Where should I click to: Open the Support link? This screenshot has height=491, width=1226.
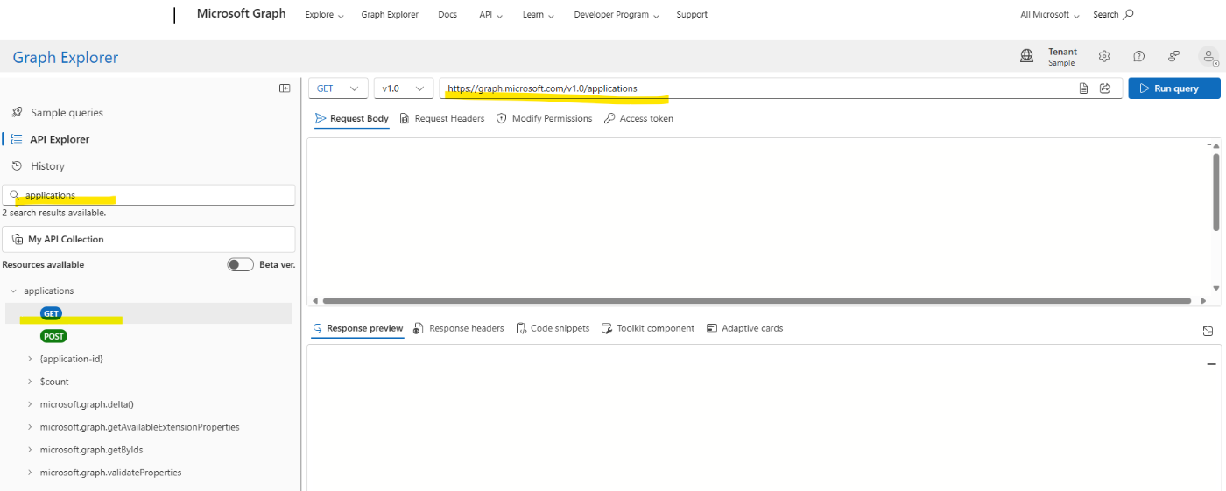point(692,15)
